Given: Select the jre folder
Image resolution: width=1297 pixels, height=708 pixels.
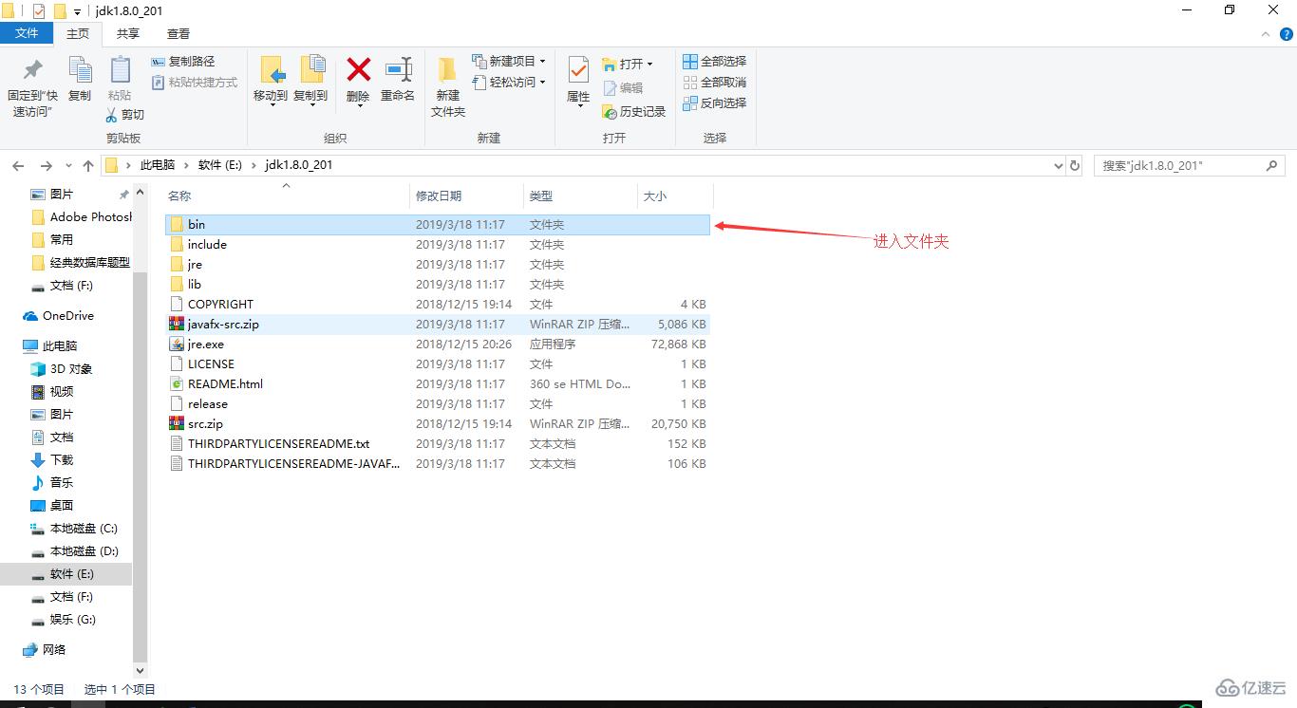Looking at the screenshot, I should (x=437, y=265).
